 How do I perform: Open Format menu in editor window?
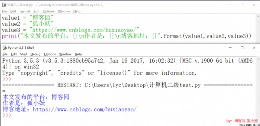[25, 11]
